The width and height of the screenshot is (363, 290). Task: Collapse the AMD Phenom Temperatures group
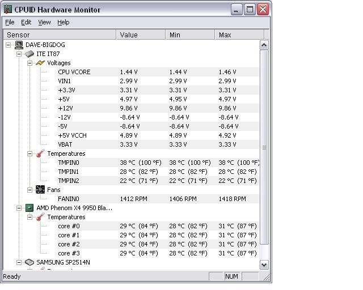[x=29, y=217]
